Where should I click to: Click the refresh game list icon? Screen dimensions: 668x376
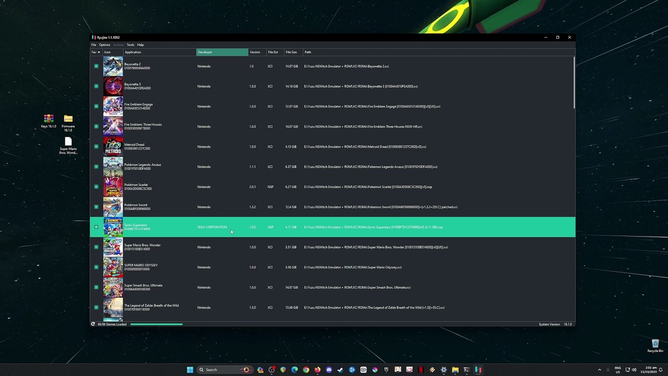(93, 324)
